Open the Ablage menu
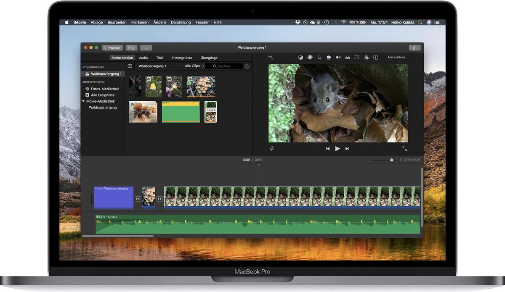This screenshot has height=292, width=505. (97, 22)
